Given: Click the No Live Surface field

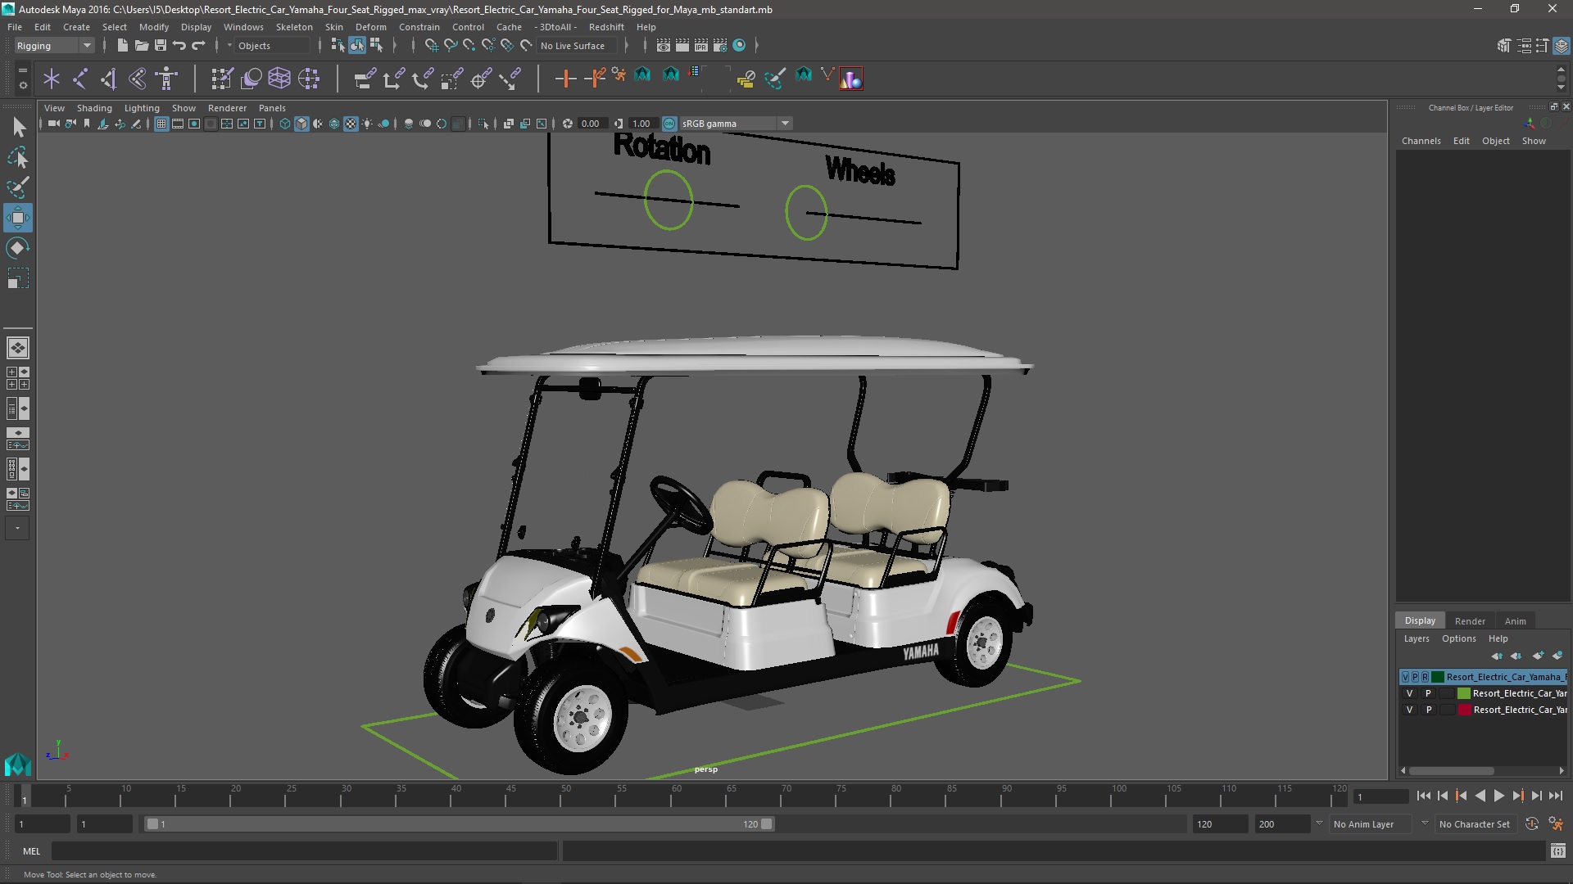Looking at the screenshot, I should (578, 46).
